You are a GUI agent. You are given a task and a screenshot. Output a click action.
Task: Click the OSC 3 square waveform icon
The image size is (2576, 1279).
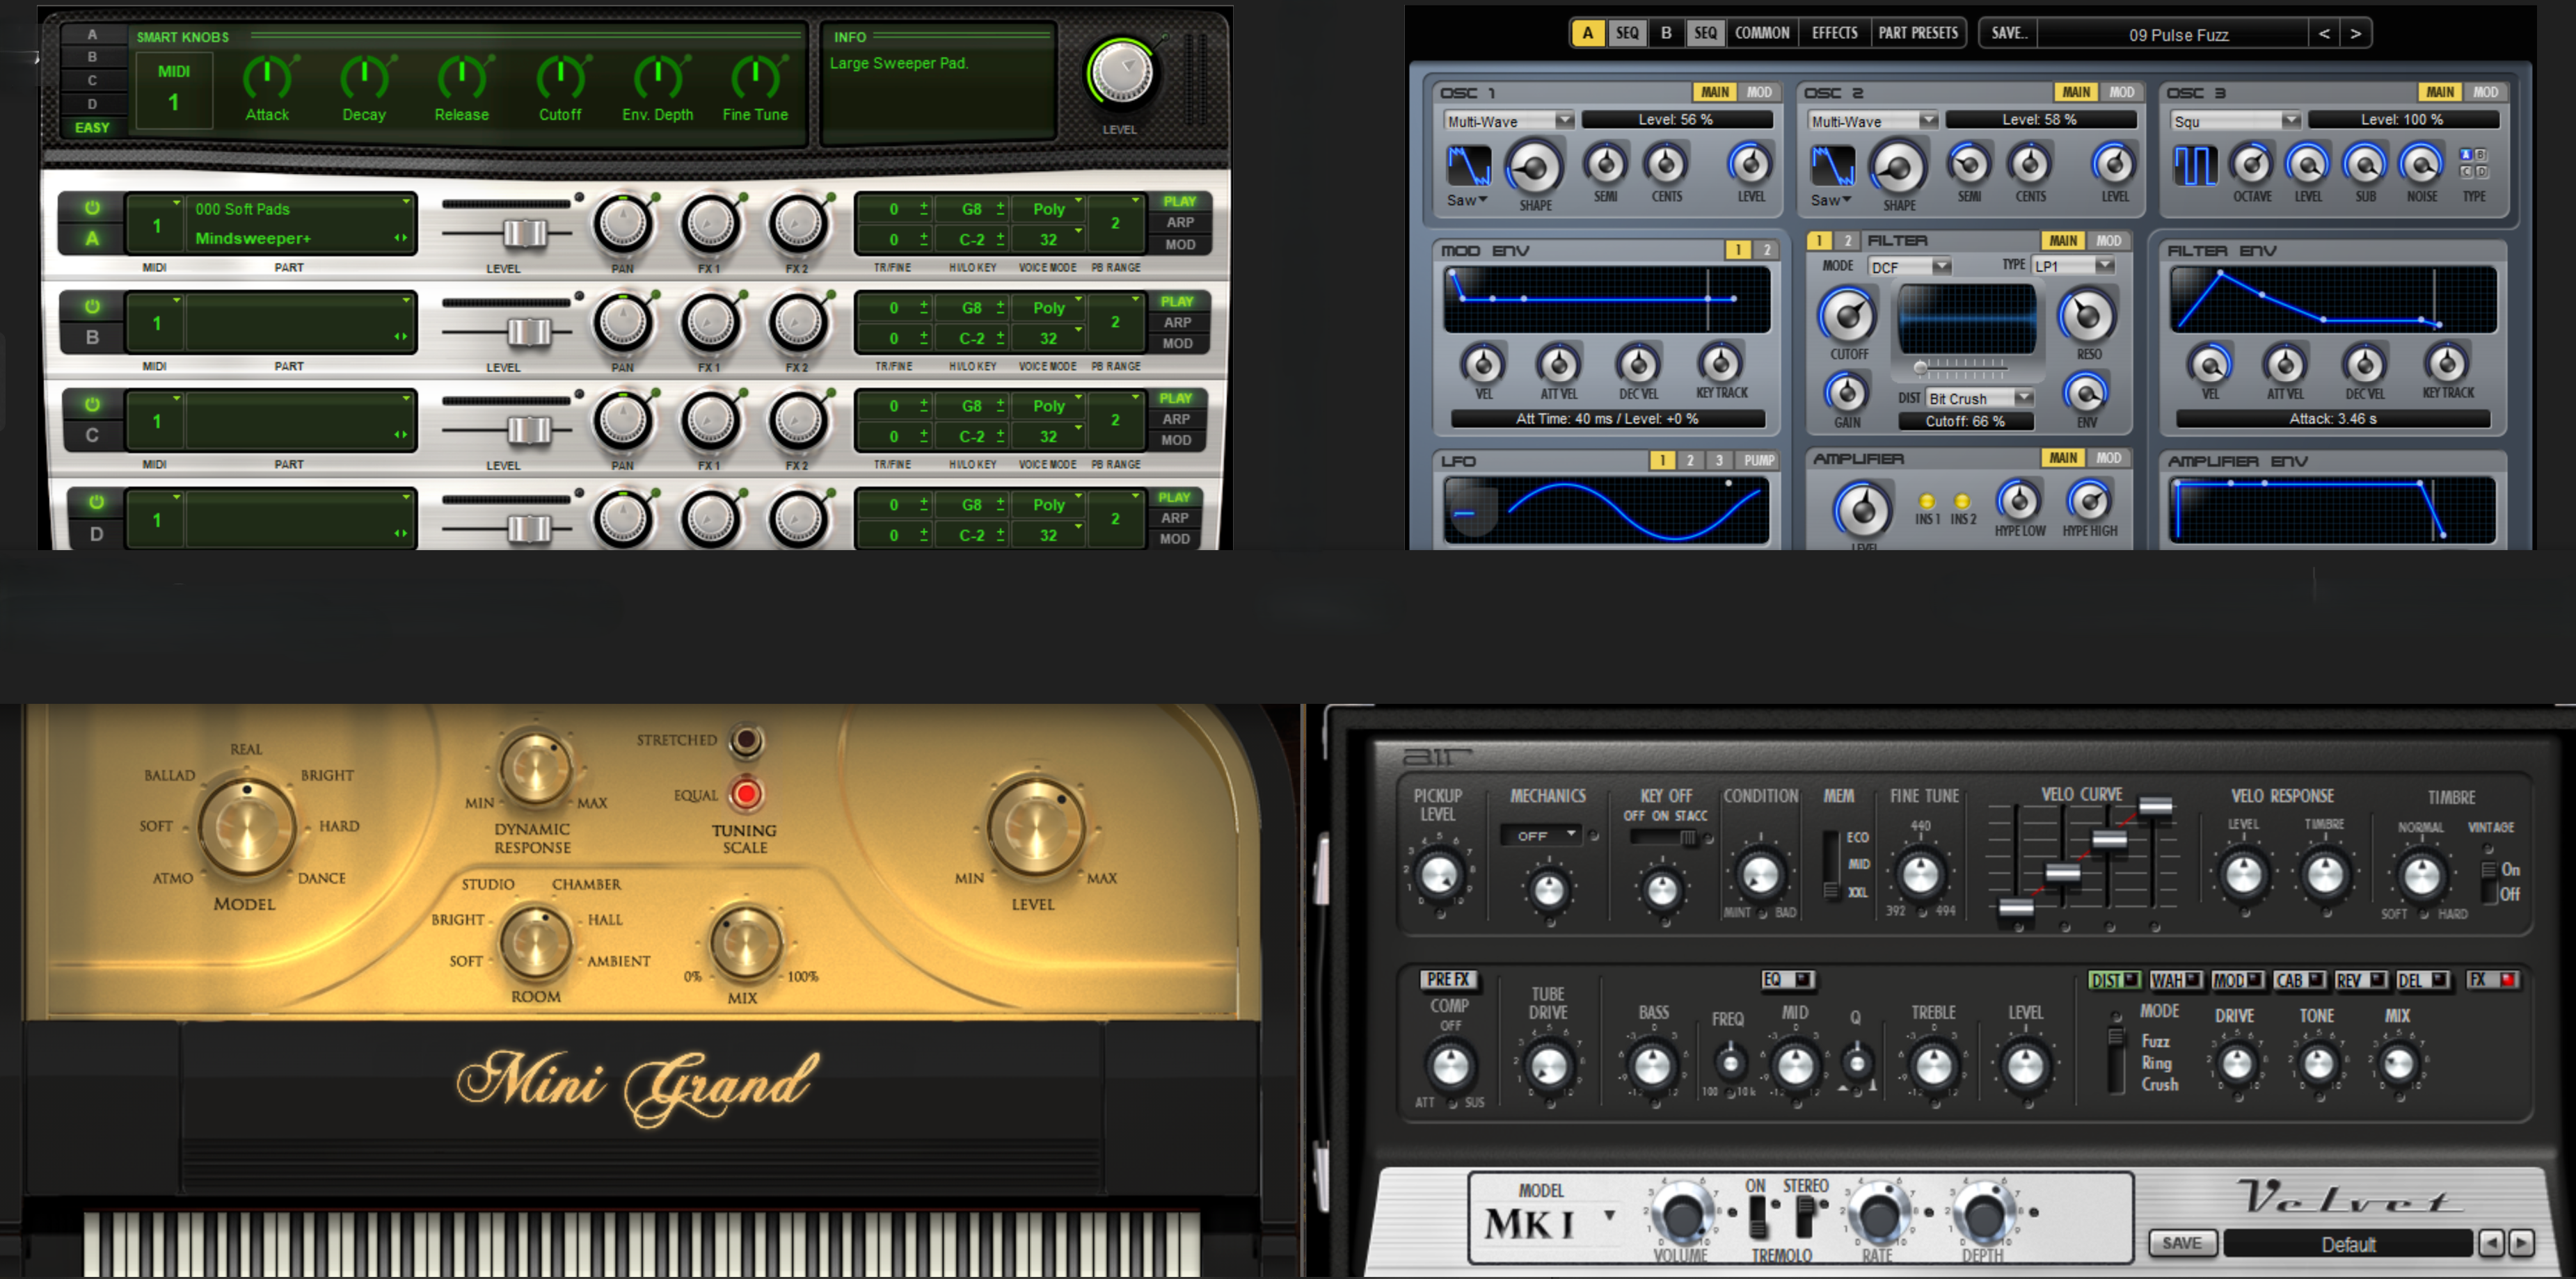pos(2195,165)
